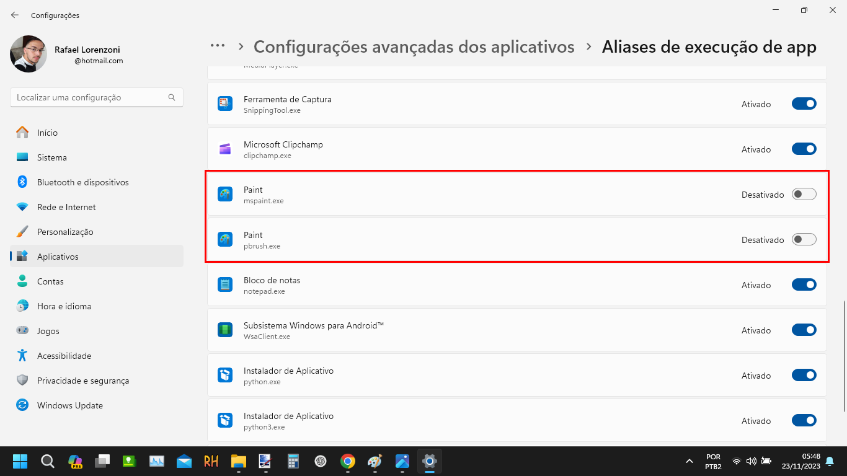Click the Paint icon in the mspaint.exe row

click(225, 195)
